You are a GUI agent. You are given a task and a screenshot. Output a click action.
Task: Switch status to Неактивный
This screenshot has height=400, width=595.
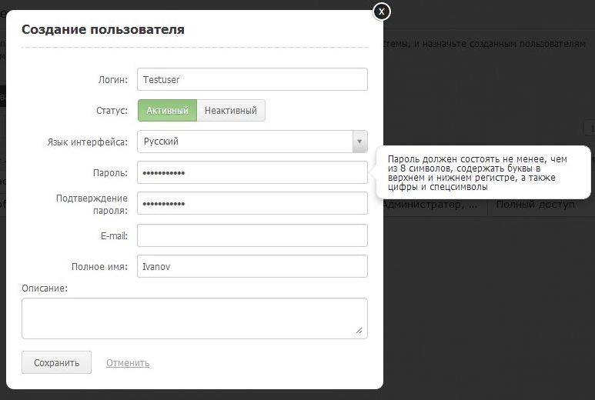(x=231, y=110)
